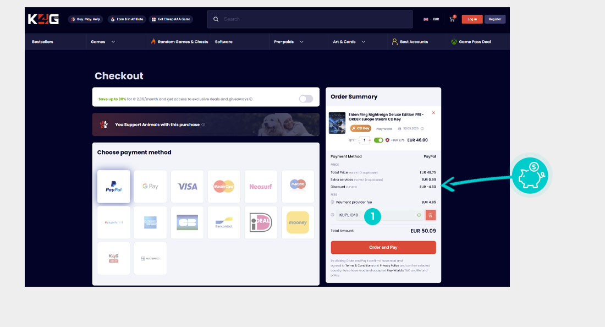Go to Random Games & Chests
This screenshot has height=327, width=605.
click(x=179, y=42)
